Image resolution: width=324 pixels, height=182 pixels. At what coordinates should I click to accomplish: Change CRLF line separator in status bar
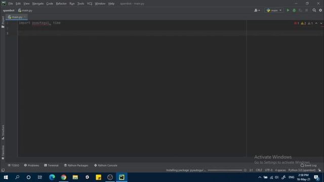pos(259,170)
